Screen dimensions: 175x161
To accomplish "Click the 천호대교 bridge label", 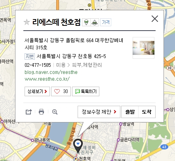I will 51,147.
